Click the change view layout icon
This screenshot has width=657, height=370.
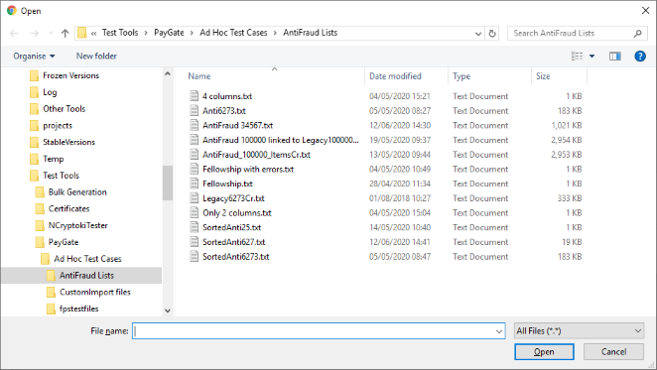point(577,57)
